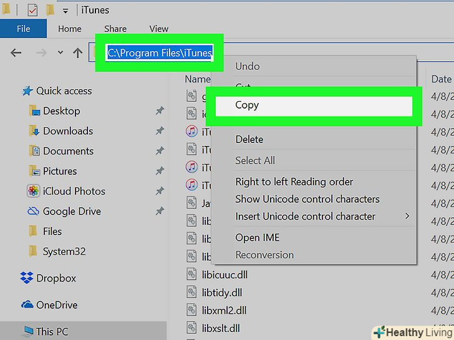Click the libxml2.dll file icon
Image resolution: width=454 pixels, height=340 pixels.
pos(191,310)
